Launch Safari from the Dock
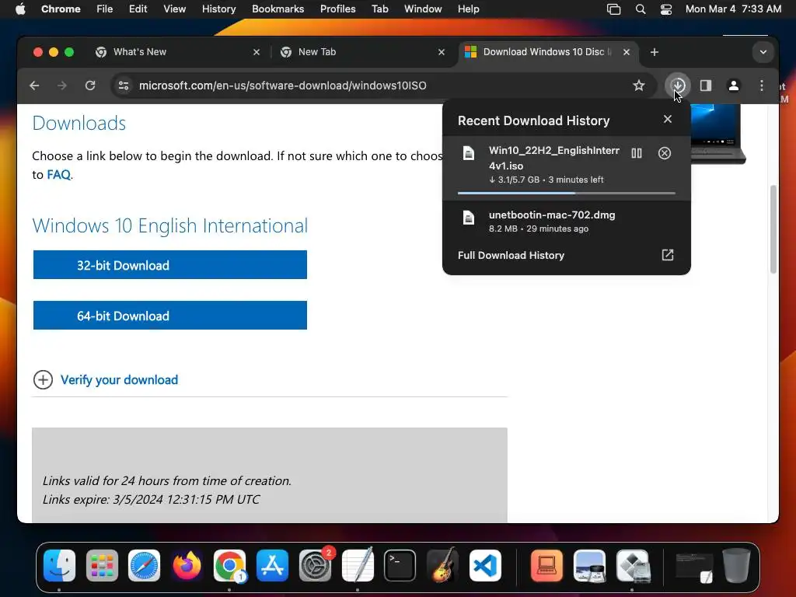Viewport: 796px width, 597px height. click(144, 566)
